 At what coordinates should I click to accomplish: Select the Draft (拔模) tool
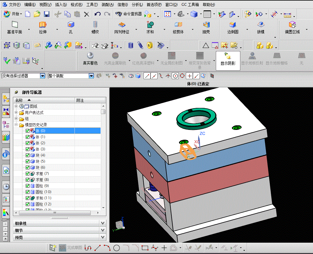click(x=261, y=28)
